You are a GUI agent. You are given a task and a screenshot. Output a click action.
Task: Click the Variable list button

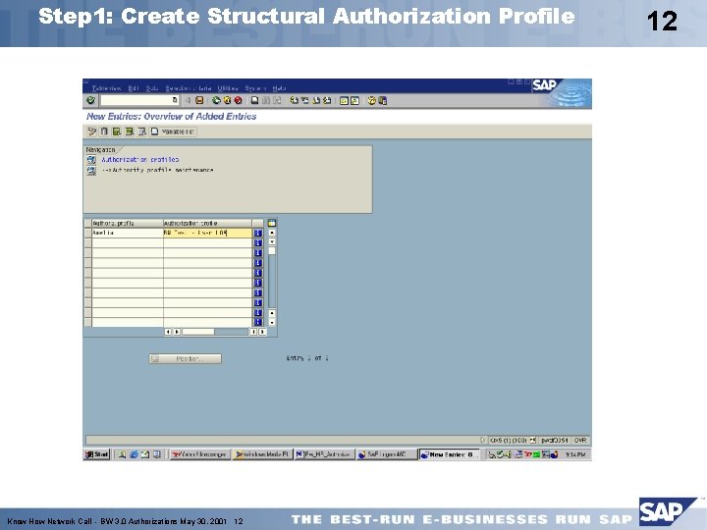[x=173, y=132]
